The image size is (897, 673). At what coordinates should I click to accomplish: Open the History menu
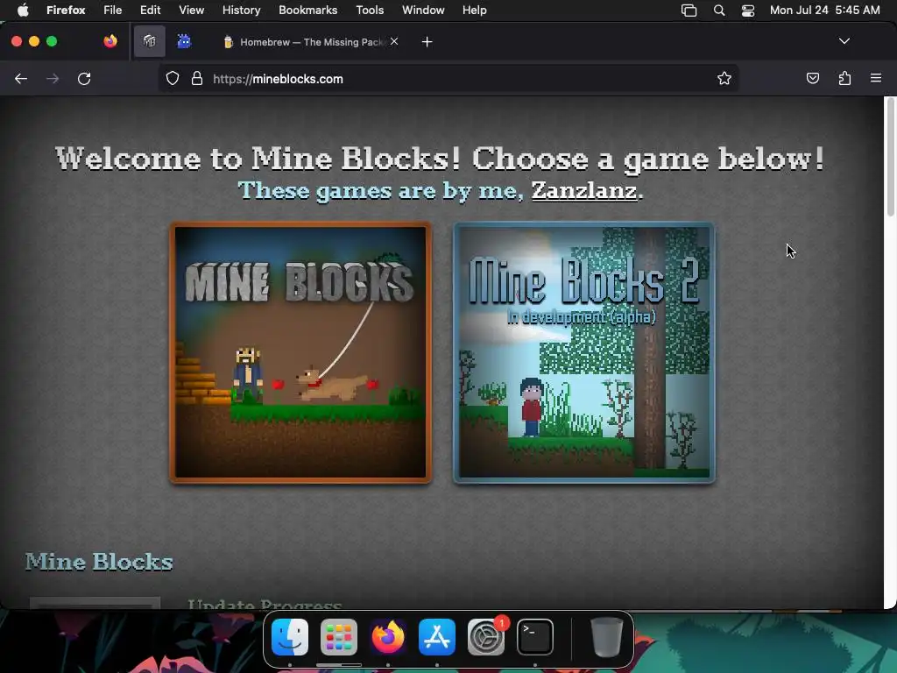pos(241,11)
